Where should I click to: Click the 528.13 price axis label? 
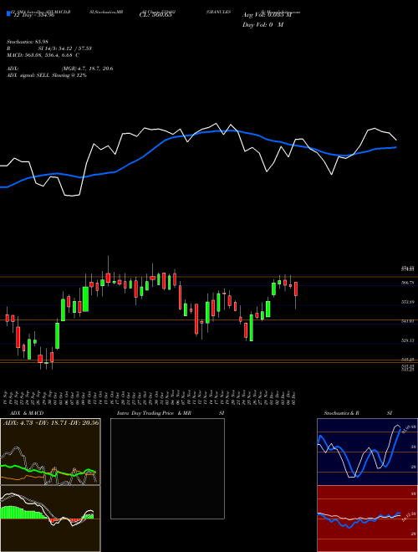point(408,340)
